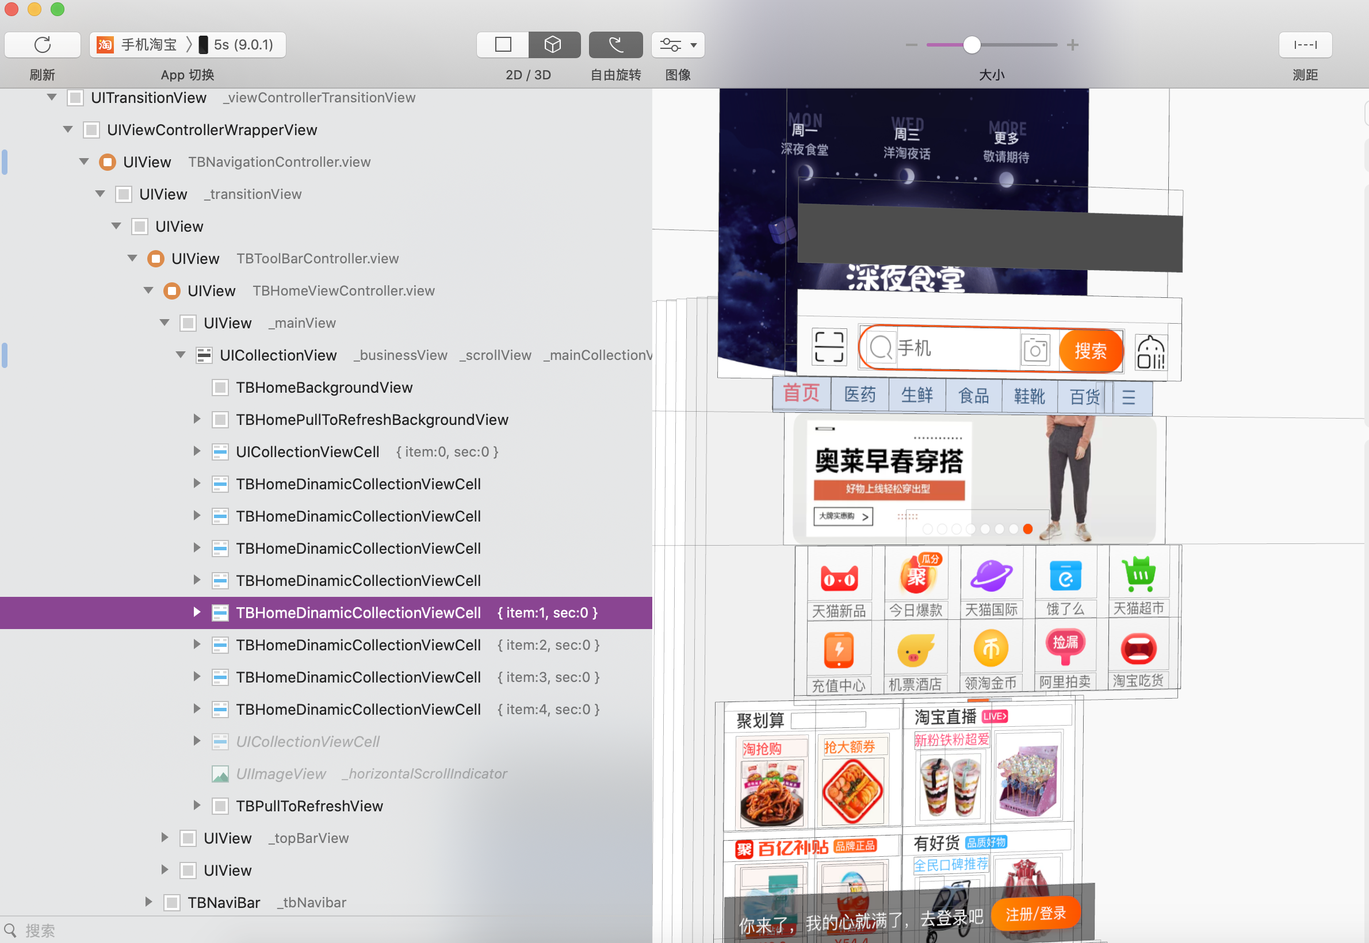This screenshot has width=1369, height=943.
Task: Click the zoom-in plus icon beside size slider
Action: 1073,45
